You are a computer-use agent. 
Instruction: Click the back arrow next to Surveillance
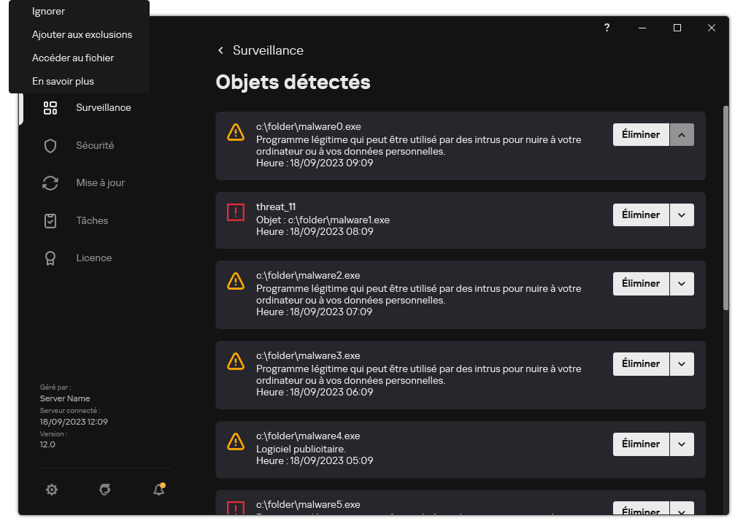point(220,50)
